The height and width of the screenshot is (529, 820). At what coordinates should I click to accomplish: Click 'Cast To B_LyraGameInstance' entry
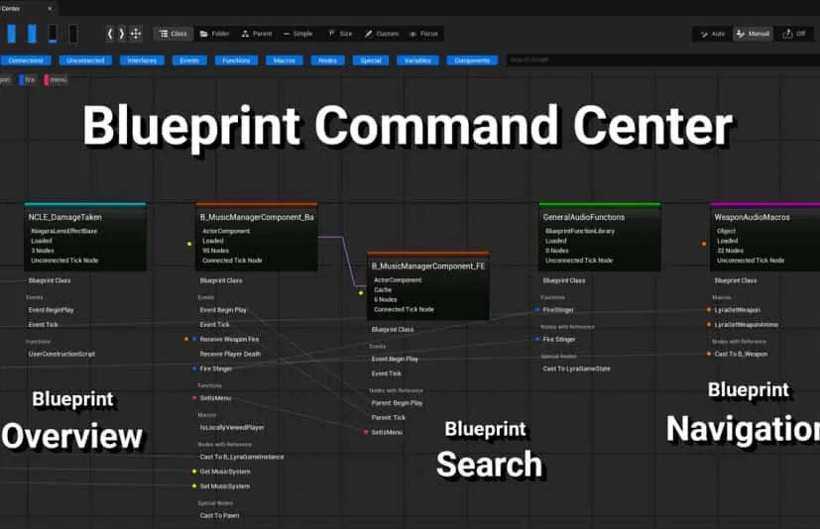(x=242, y=457)
